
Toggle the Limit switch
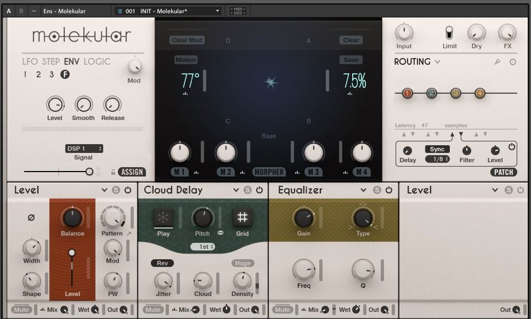[449, 33]
